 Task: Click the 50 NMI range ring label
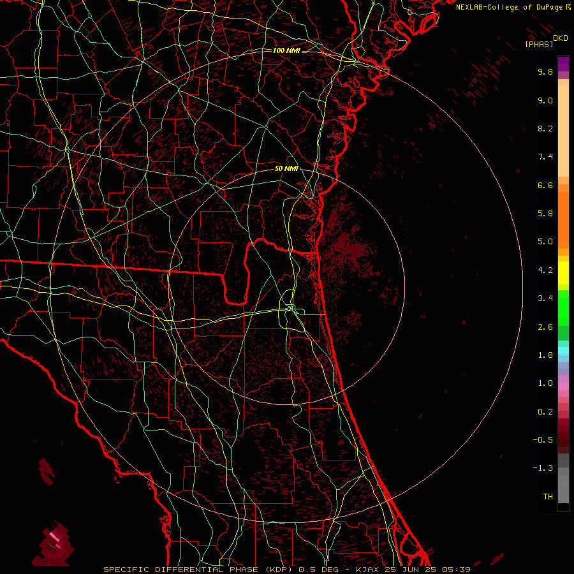tap(286, 169)
